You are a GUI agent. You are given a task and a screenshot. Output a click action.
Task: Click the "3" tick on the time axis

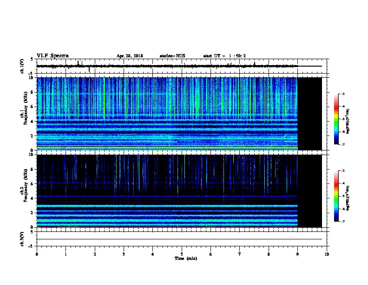[124, 254]
